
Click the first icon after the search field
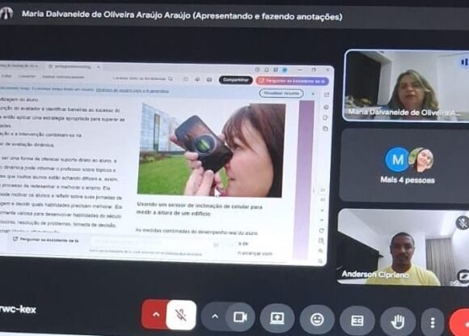(x=185, y=79)
